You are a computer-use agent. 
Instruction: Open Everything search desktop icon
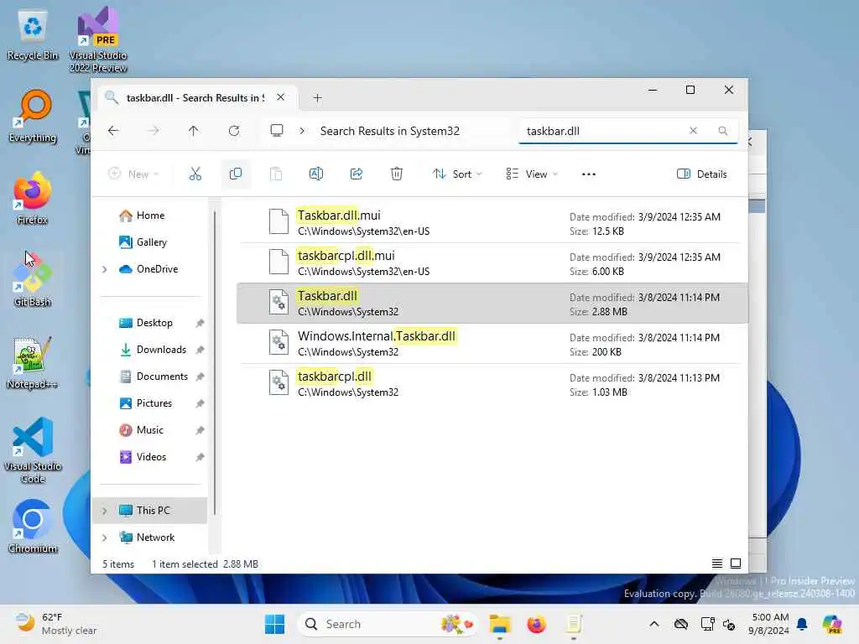coord(33,117)
